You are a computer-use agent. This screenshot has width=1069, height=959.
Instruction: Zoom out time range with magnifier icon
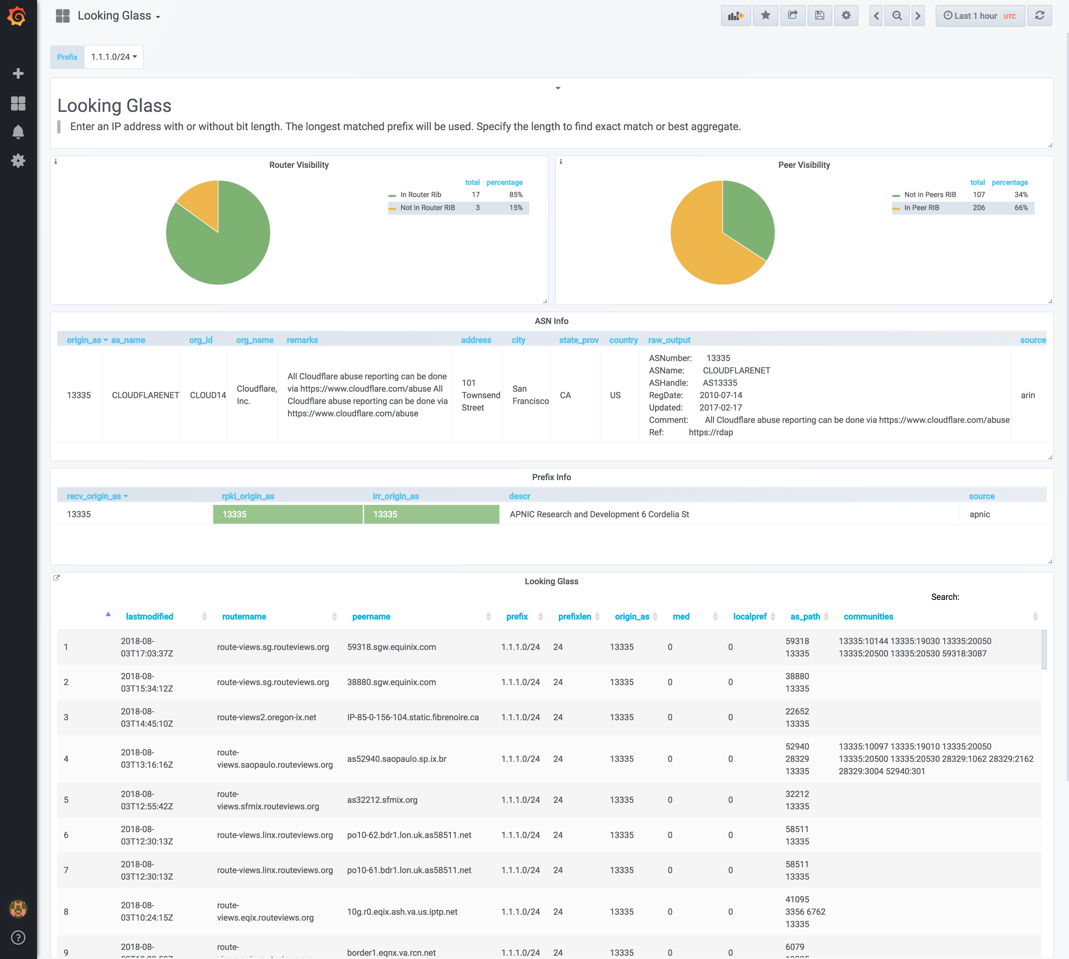[897, 16]
